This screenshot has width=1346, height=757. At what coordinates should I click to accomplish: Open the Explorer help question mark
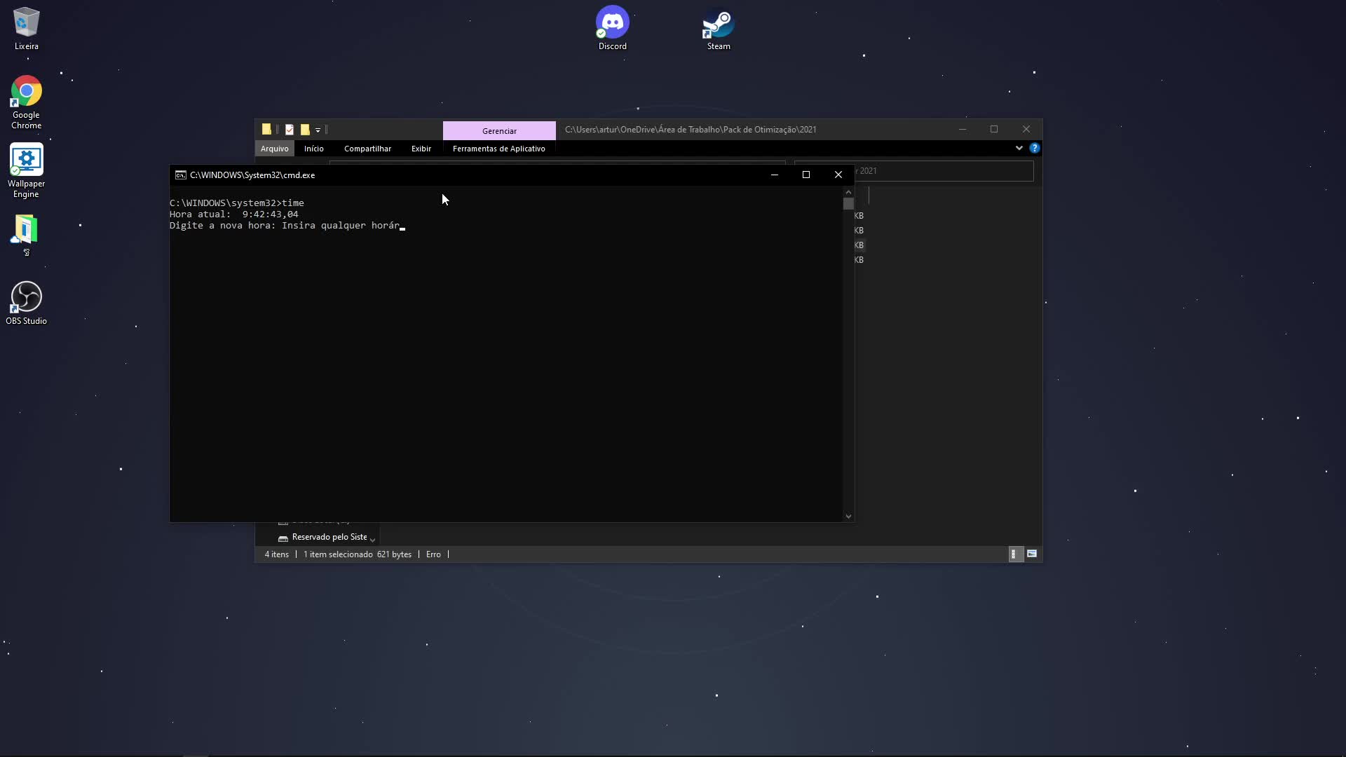coord(1034,149)
